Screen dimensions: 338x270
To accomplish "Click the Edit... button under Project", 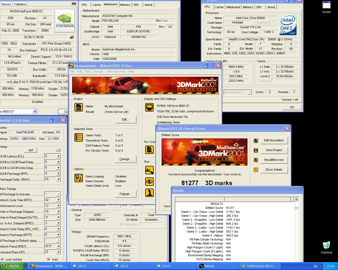I will tap(126, 119).
